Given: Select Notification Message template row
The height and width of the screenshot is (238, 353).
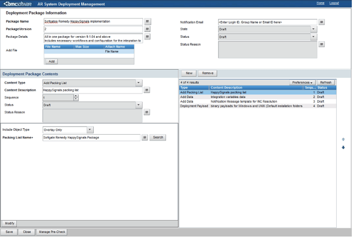Looking at the screenshot, I should pos(258,102).
